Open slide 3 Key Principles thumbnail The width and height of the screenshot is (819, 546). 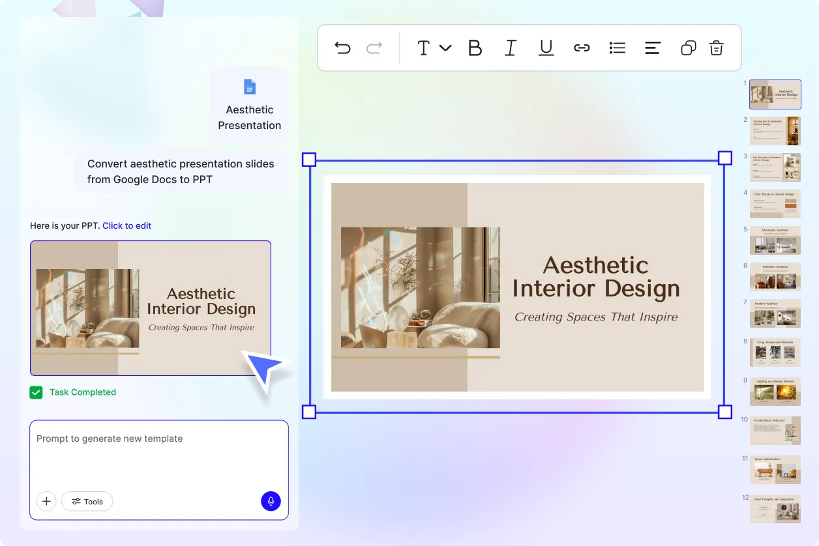tap(775, 167)
